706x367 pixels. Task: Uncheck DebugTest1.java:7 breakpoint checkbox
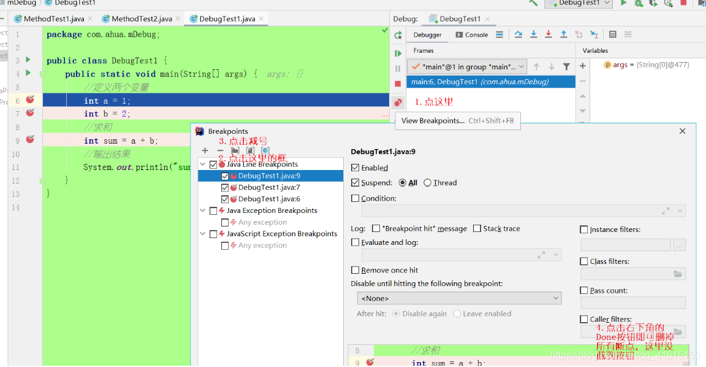(x=225, y=188)
